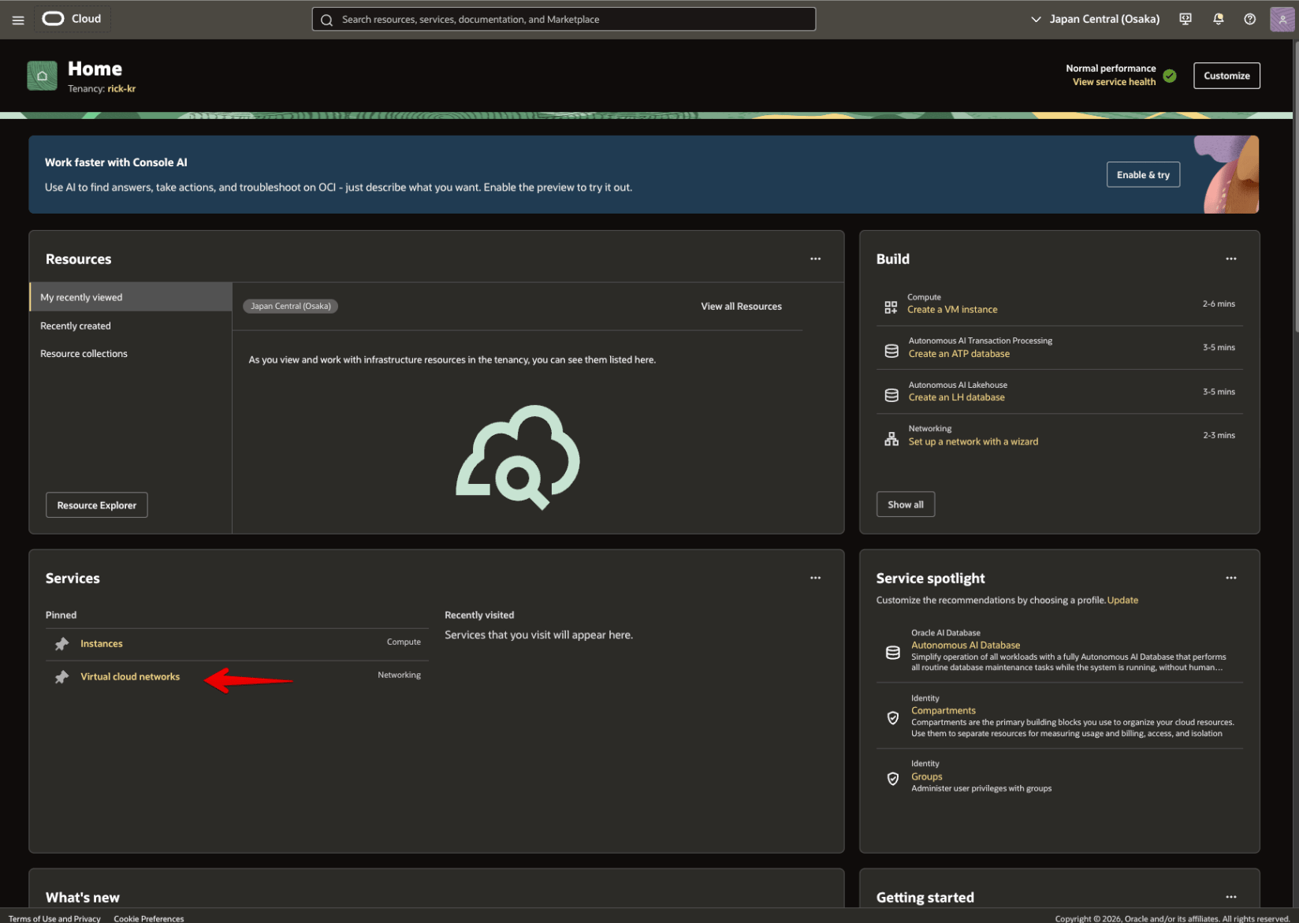Click the search resources input field
This screenshot has height=923, width=1299.
point(564,20)
